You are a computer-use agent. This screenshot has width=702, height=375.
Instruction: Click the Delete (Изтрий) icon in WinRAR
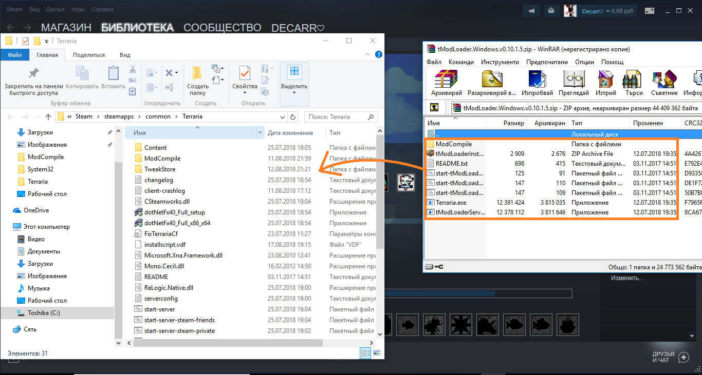(606, 80)
